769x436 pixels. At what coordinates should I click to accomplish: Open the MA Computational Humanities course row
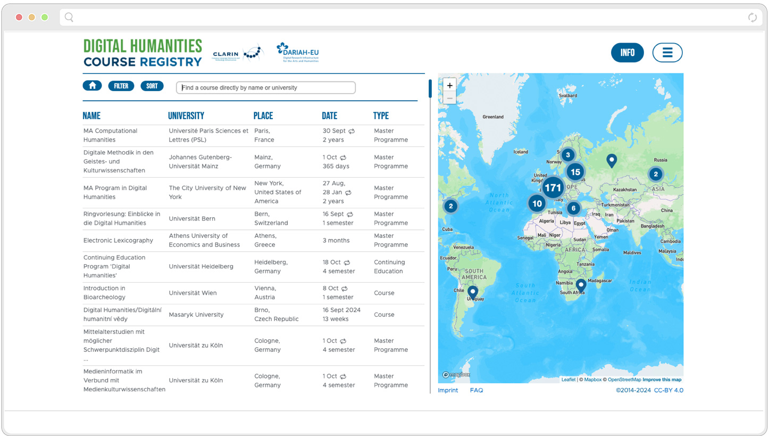pyautogui.click(x=110, y=135)
